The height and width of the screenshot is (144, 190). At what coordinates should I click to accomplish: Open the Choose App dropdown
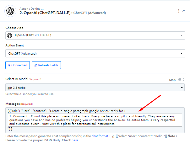(95, 35)
